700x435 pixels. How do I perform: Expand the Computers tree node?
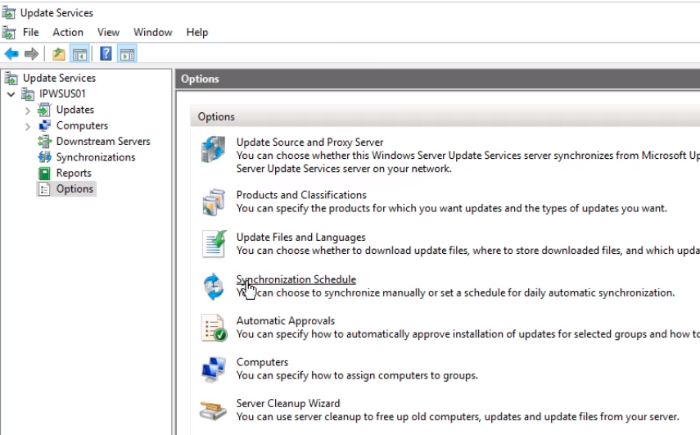28,126
